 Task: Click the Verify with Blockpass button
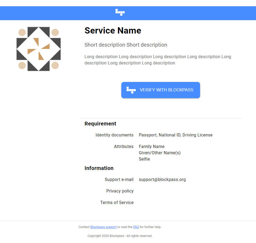coord(160,90)
